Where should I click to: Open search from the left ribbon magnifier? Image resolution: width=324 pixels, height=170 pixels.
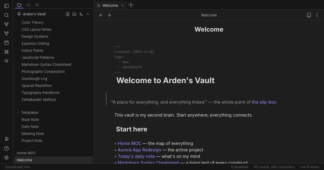pyautogui.click(x=6, y=15)
